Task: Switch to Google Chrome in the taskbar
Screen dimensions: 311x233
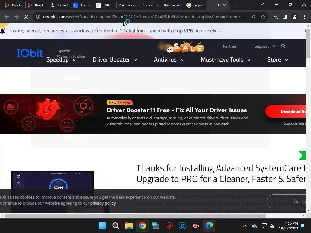Action: [x=142, y=226]
